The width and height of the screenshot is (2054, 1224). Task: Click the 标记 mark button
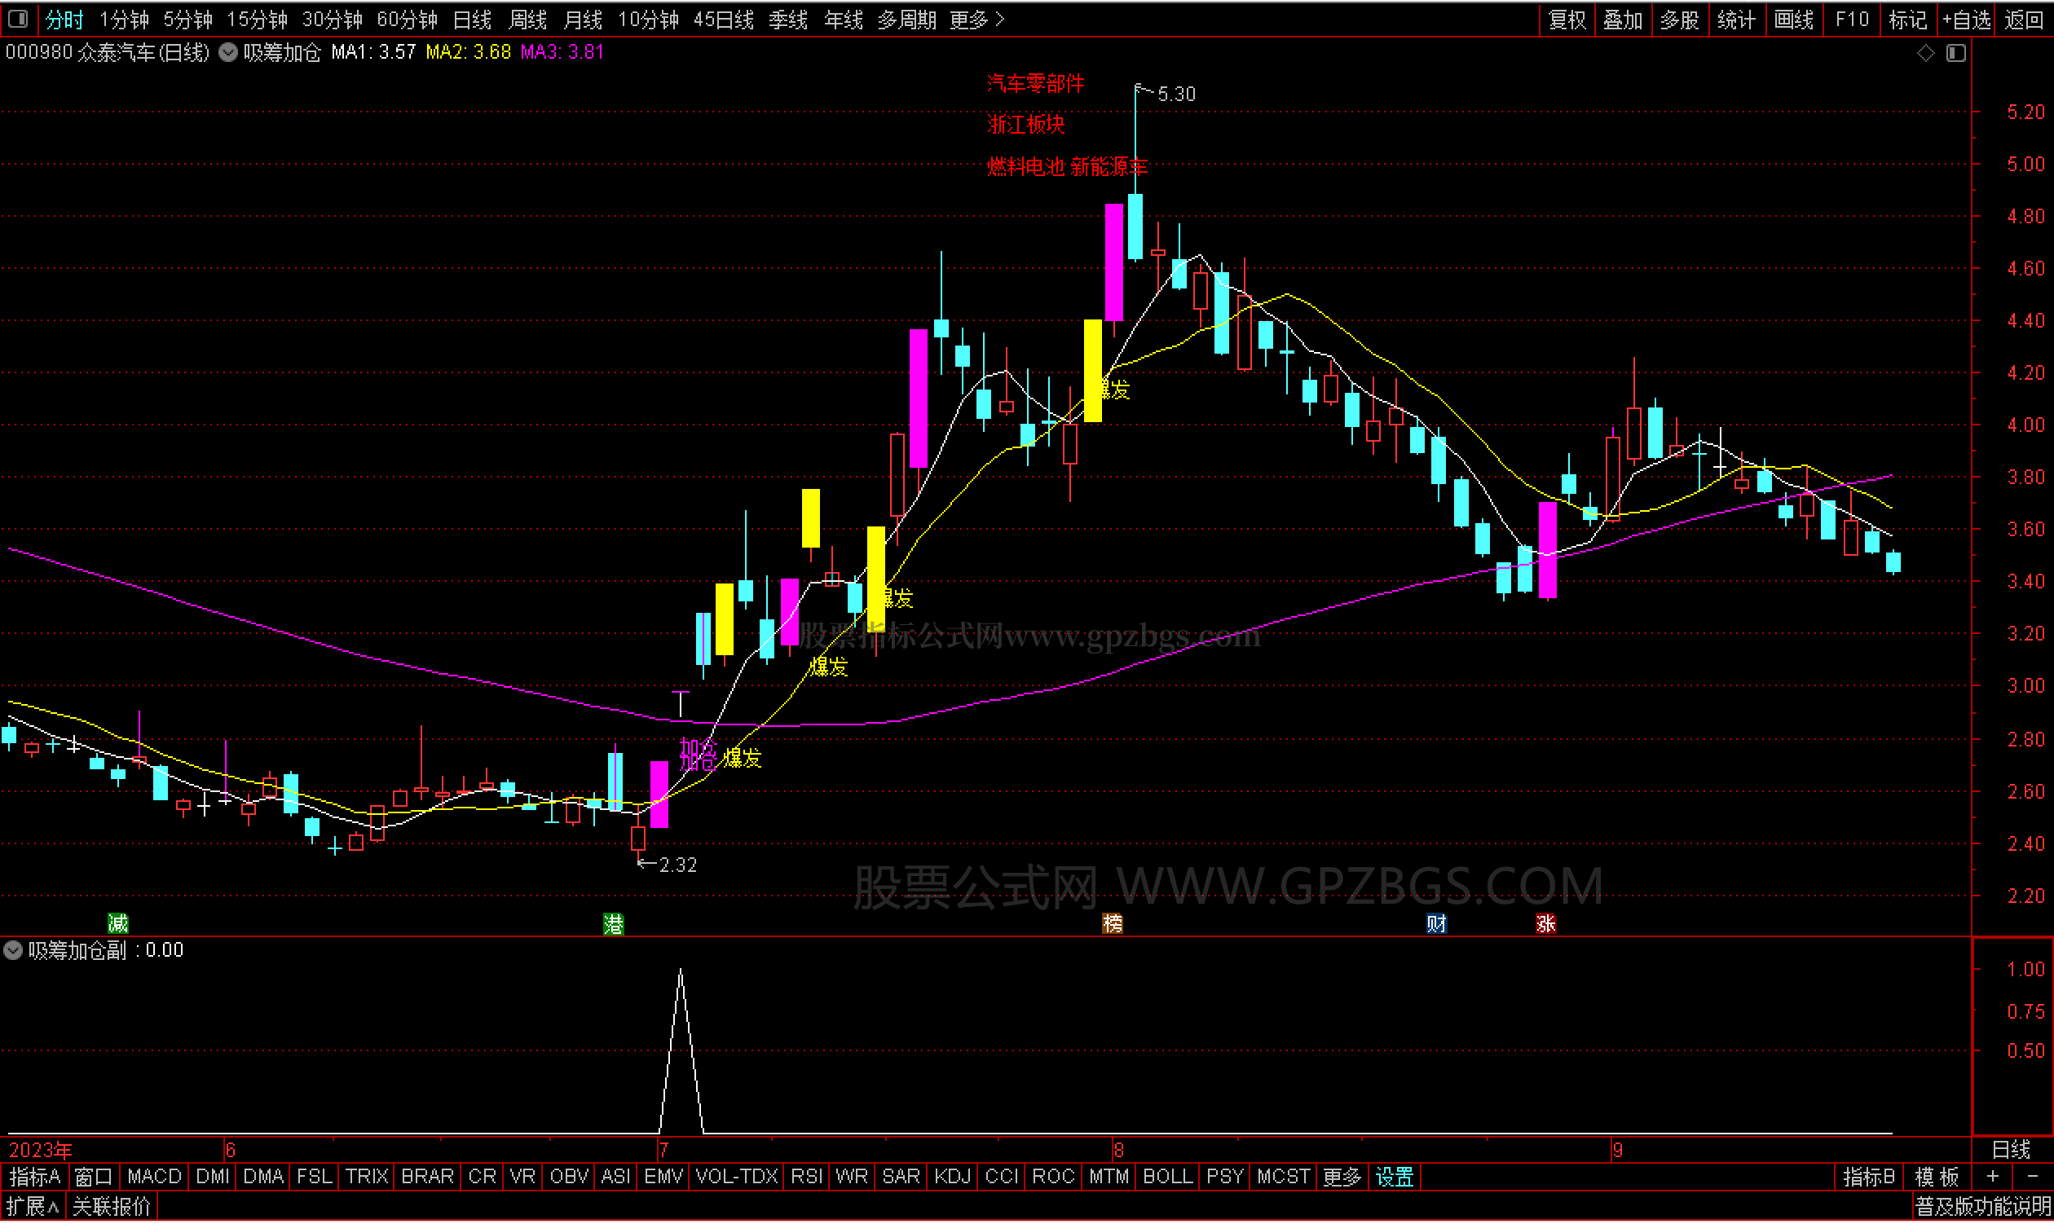pyautogui.click(x=1907, y=19)
